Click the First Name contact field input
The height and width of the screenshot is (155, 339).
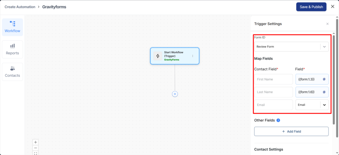click(x=273, y=79)
